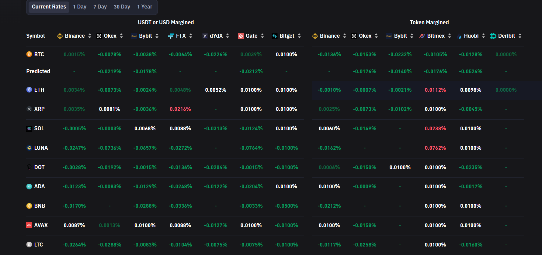Open the DOT symbol link
The height and width of the screenshot is (255, 542).
[x=40, y=167]
